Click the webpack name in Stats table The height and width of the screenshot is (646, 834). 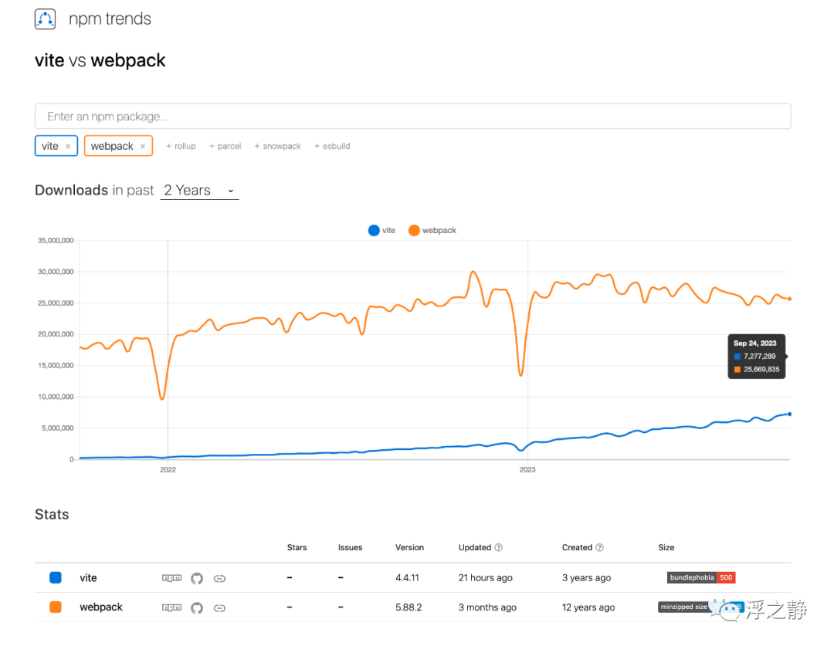click(x=101, y=607)
